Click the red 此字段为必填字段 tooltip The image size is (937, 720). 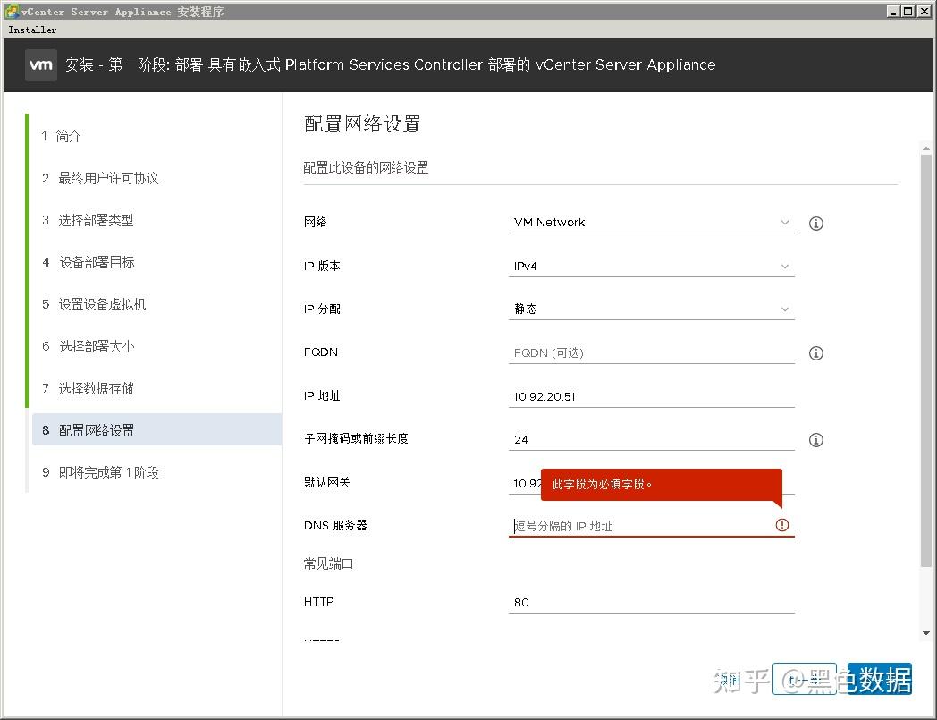pyautogui.click(x=661, y=485)
